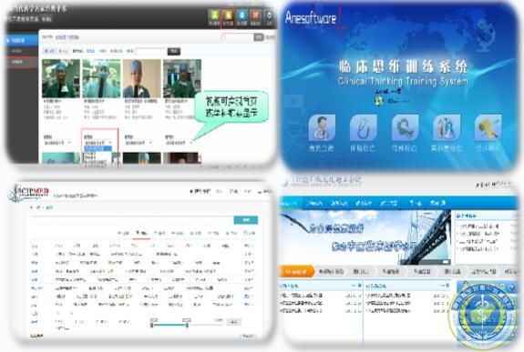The height and width of the screenshot is (352, 524).
Task: Click the SCIPMED logo
Action: coord(29,193)
